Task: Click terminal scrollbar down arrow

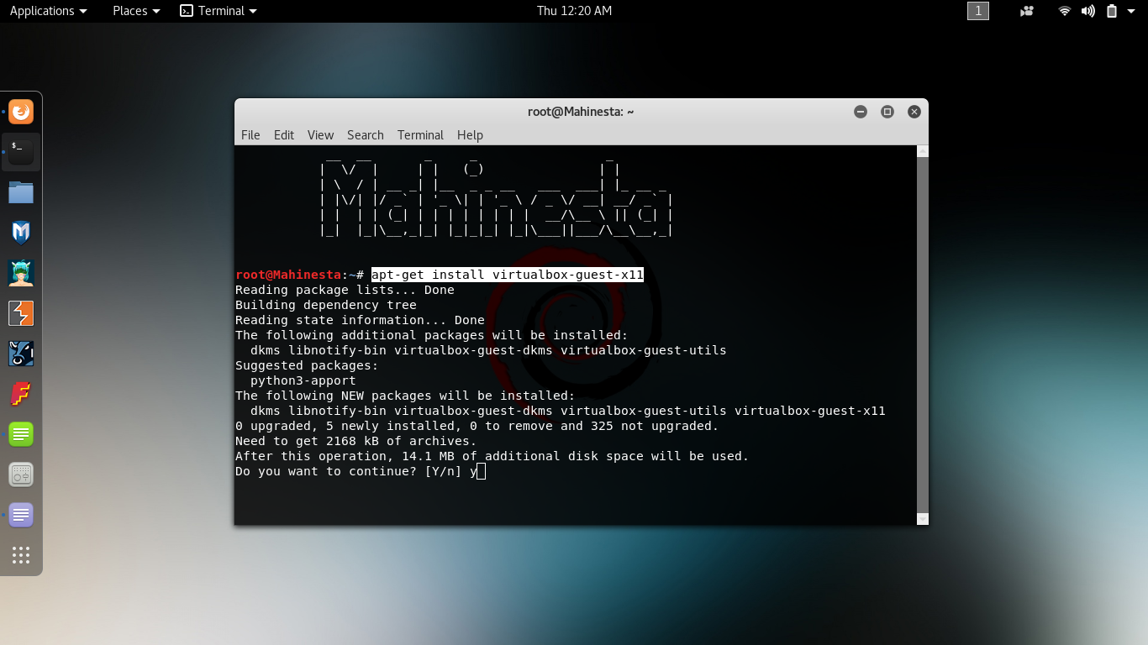Action: pos(922,519)
